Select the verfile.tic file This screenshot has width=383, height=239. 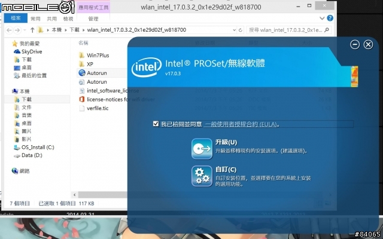(98, 108)
